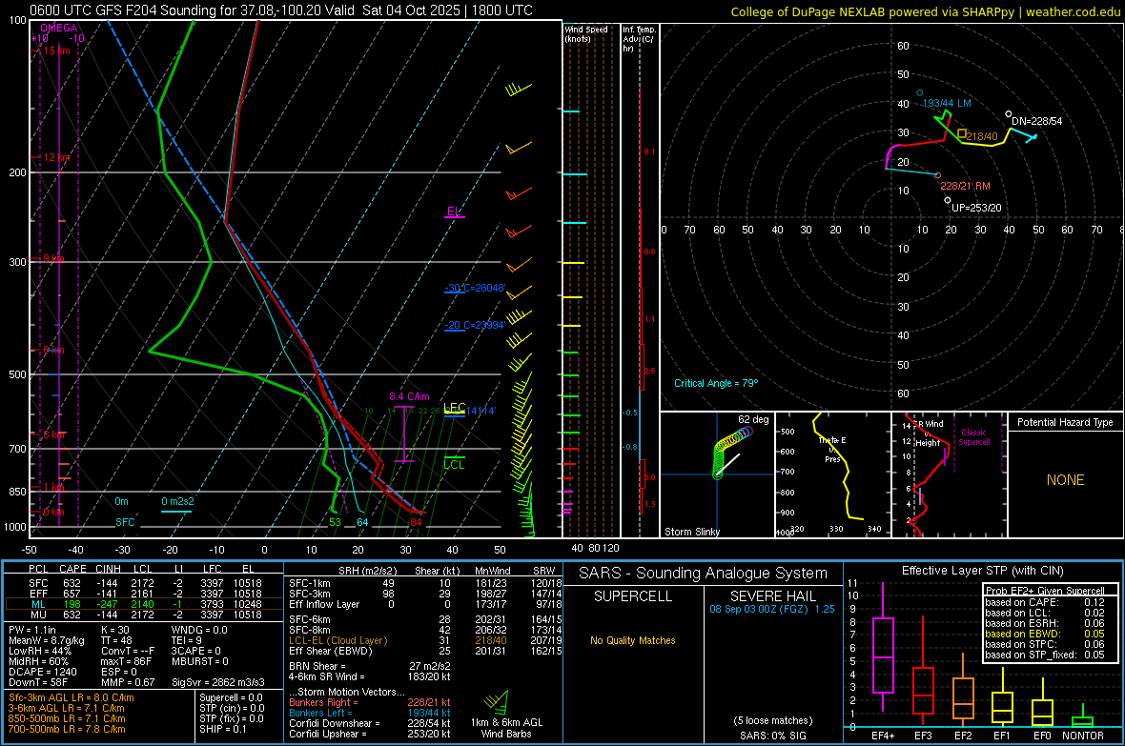Click the LFC level label

pos(454,408)
